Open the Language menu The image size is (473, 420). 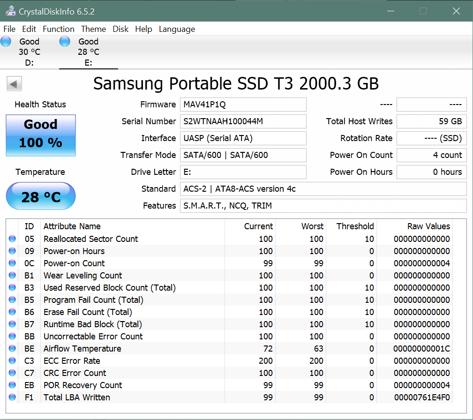click(177, 29)
